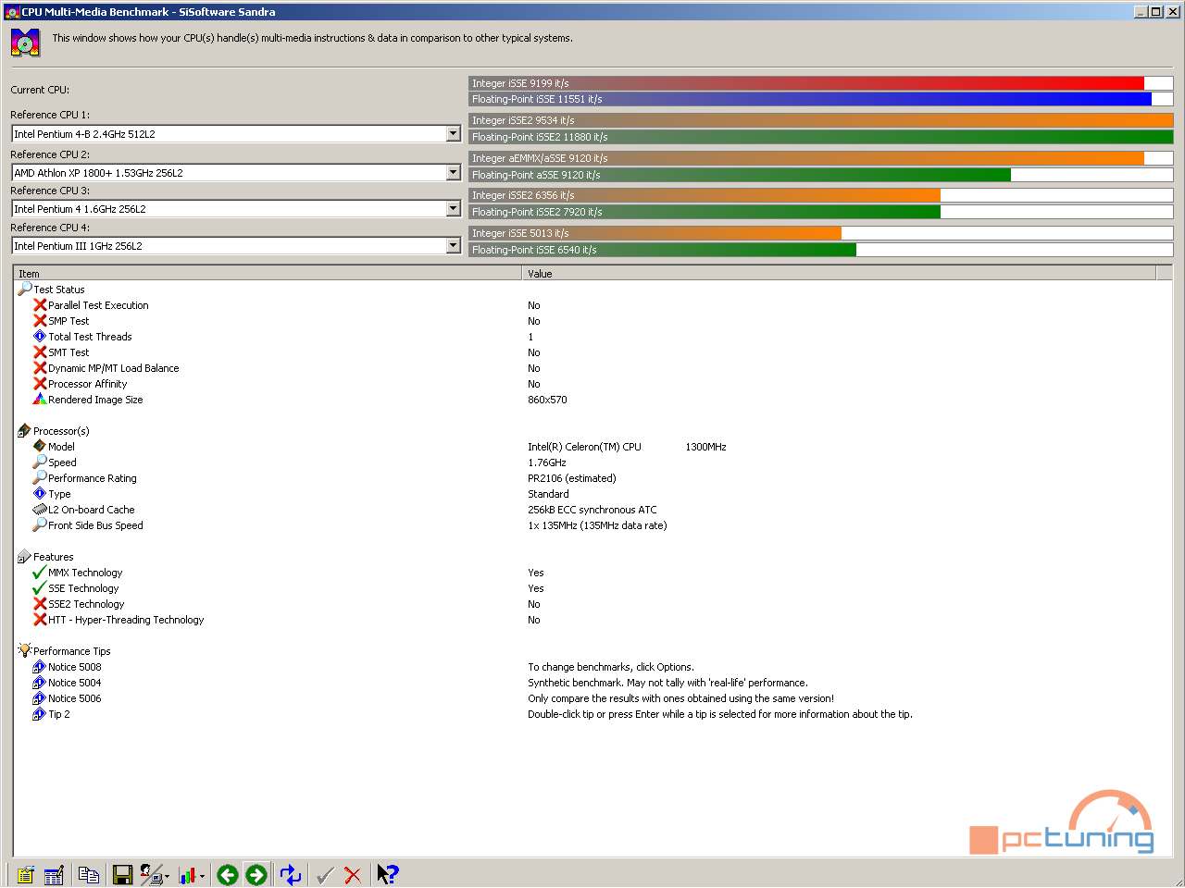Image resolution: width=1185 pixels, height=888 pixels.
Task: Click the Integer iSSE2 9534 it/s bar
Action: pyautogui.click(x=821, y=120)
